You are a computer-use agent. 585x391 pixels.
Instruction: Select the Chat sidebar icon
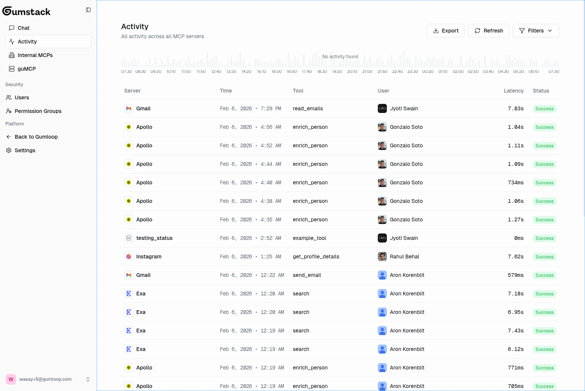pyautogui.click(x=11, y=28)
